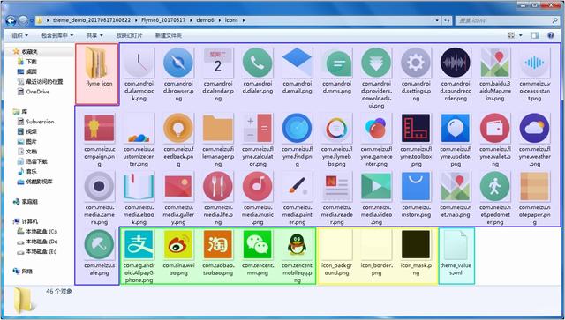Select com.meizu.net.map.png icon
The image size is (565, 320).
point(456,187)
